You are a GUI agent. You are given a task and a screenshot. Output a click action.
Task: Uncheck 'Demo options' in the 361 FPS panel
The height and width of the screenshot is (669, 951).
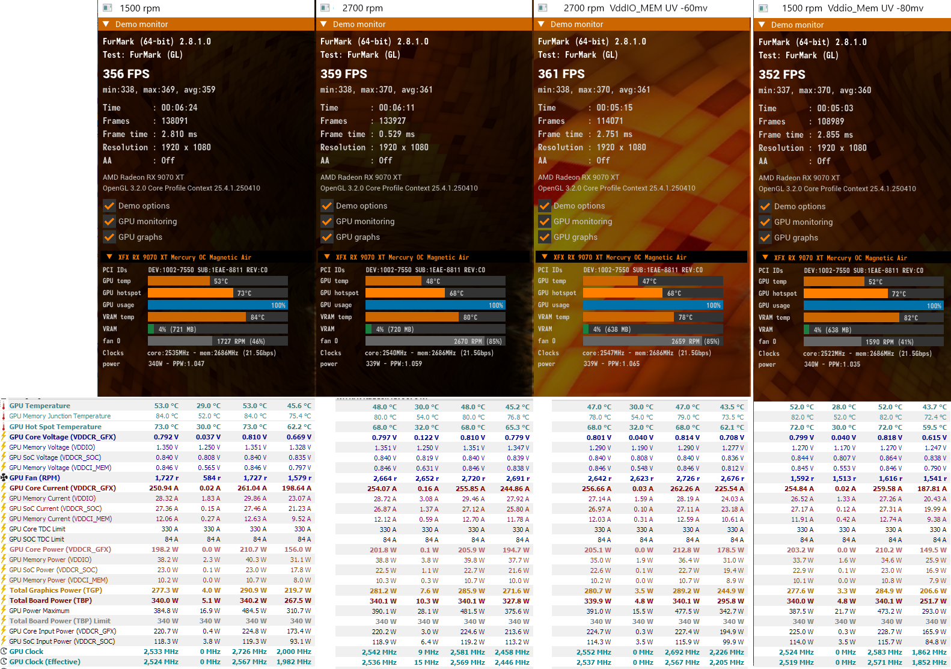pyautogui.click(x=545, y=206)
